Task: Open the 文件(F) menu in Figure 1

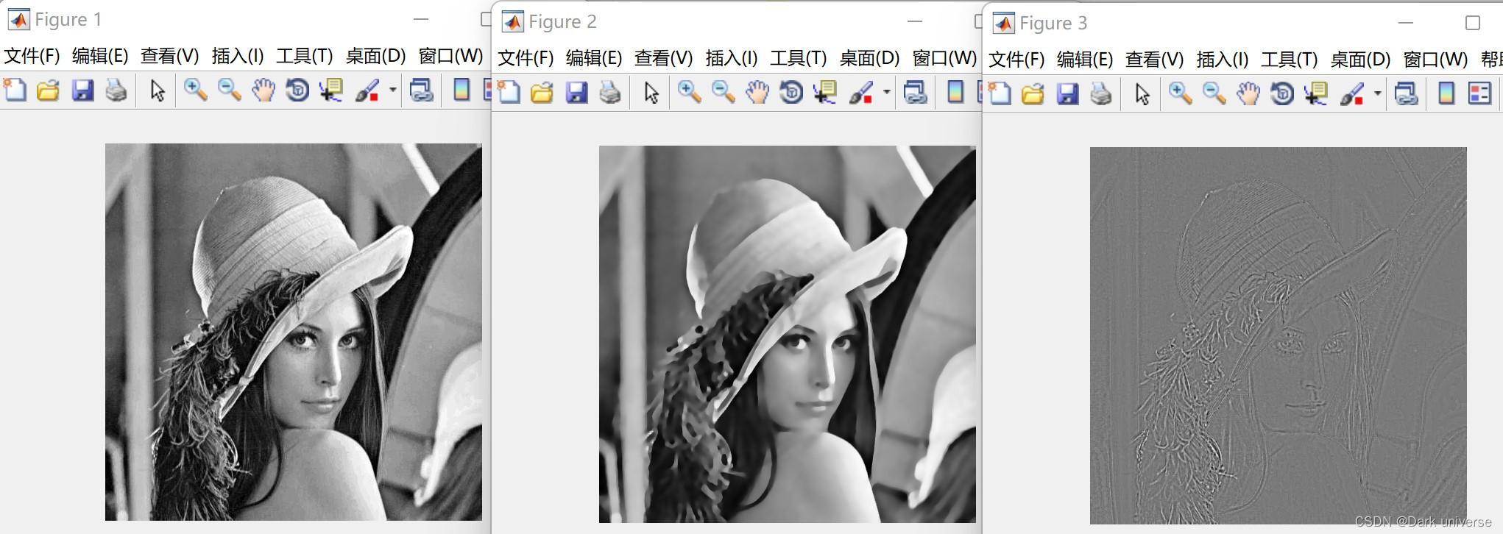Action: (x=32, y=56)
